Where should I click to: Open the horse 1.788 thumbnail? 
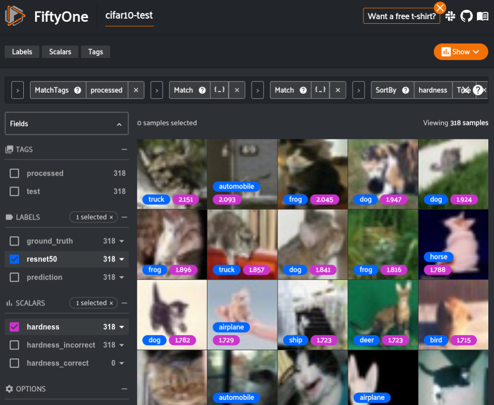point(454,244)
